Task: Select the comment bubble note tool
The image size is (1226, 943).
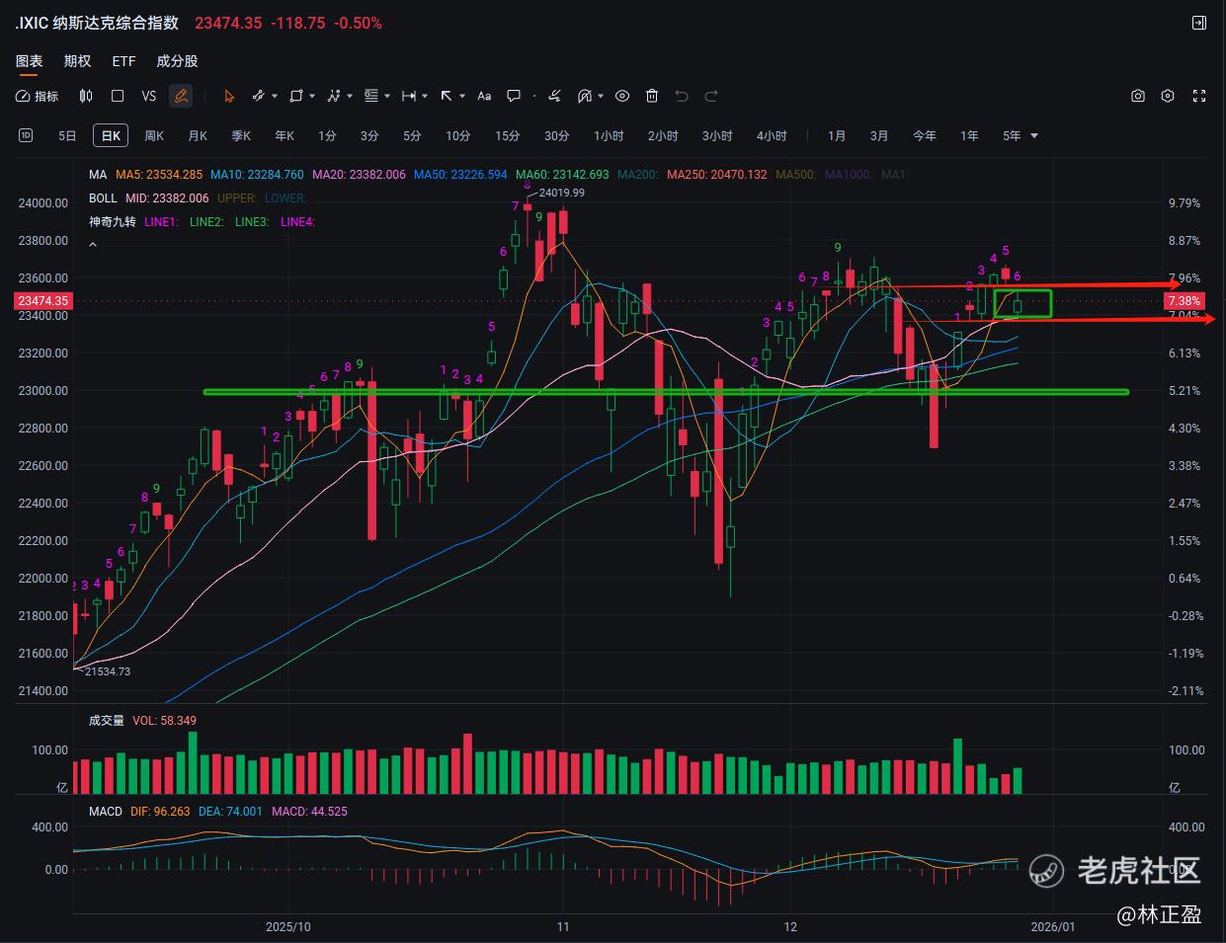Action: tap(514, 96)
